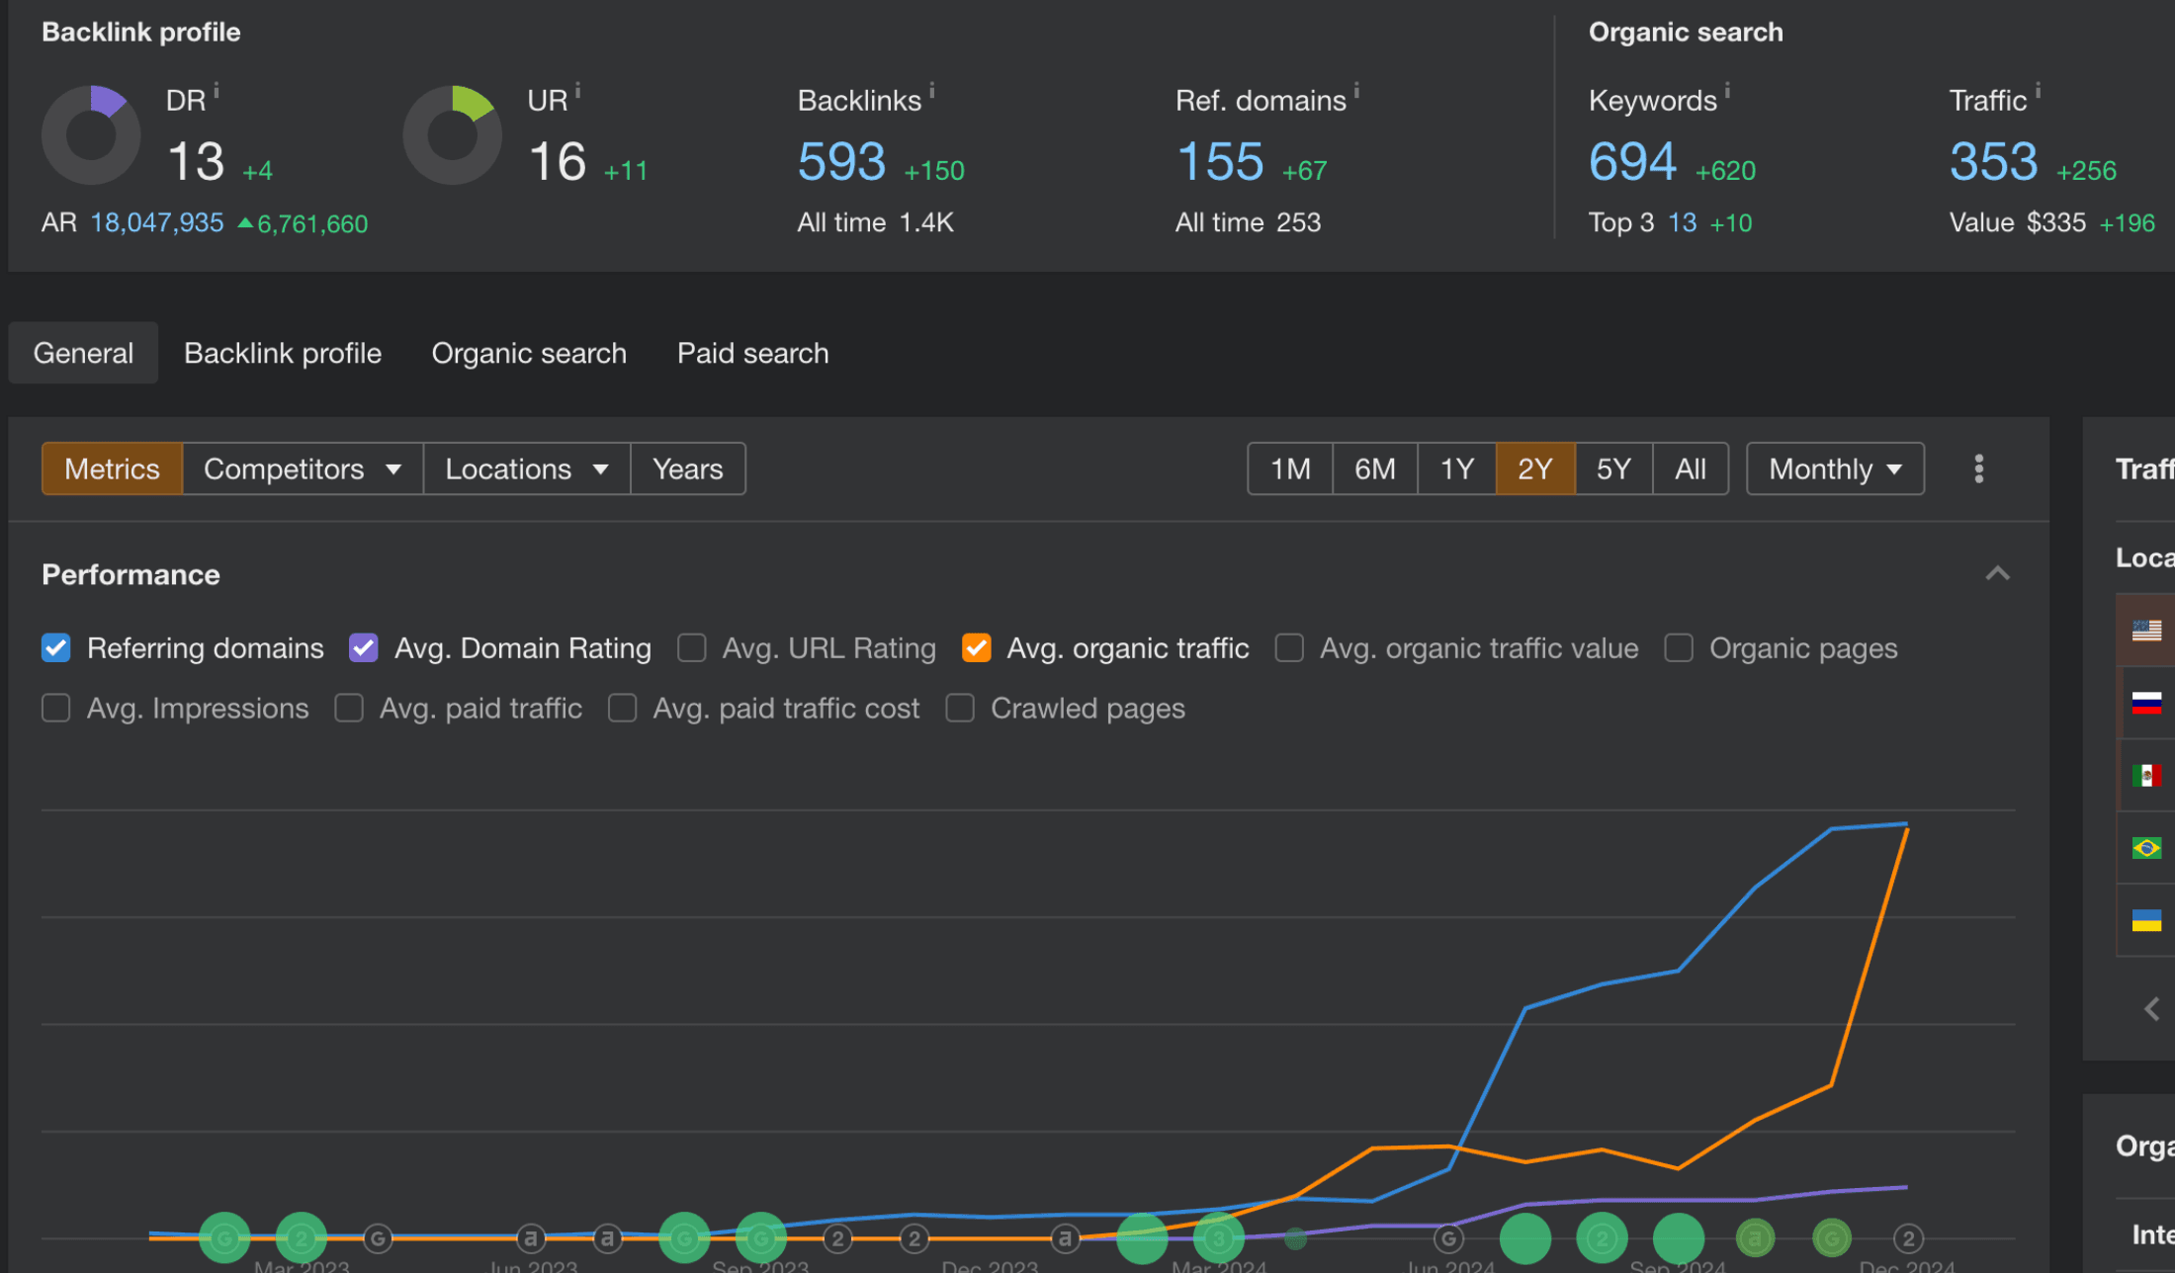Click the Russia flag icon
Viewport: 2175px width, 1273px height.
click(2146, 703)
